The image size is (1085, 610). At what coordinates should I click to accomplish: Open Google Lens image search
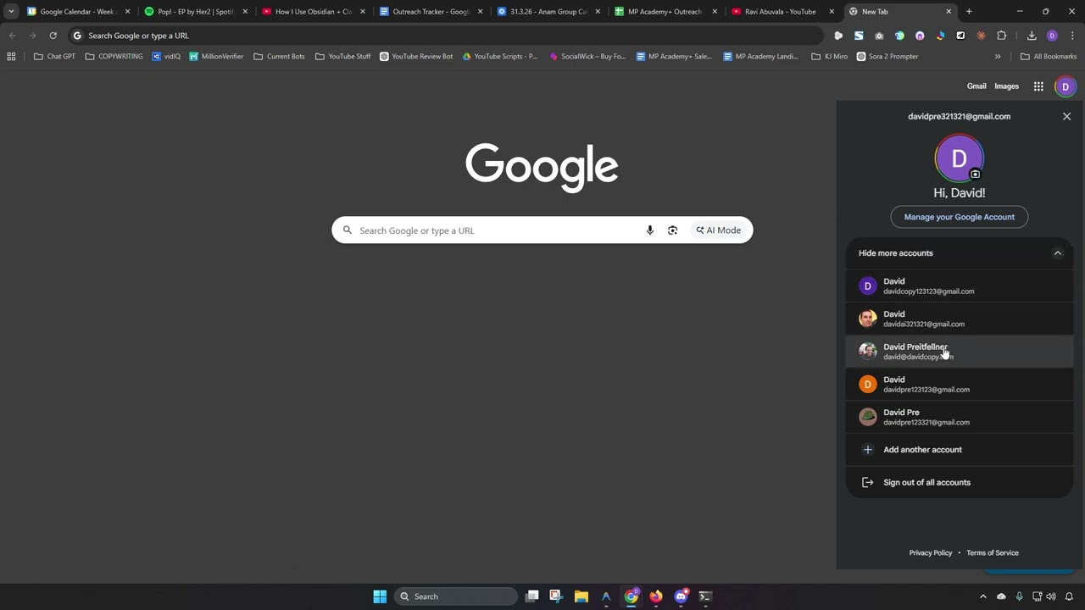click(672, 230)
